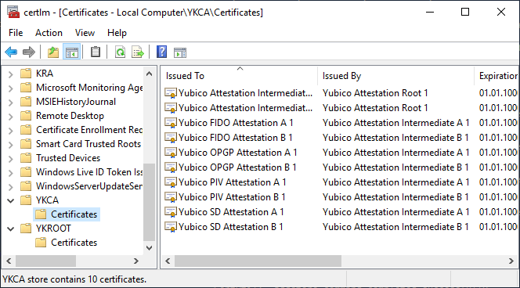Sort by Expiration column header
This screenshot has height=288, width=520.
click(497, 76)
